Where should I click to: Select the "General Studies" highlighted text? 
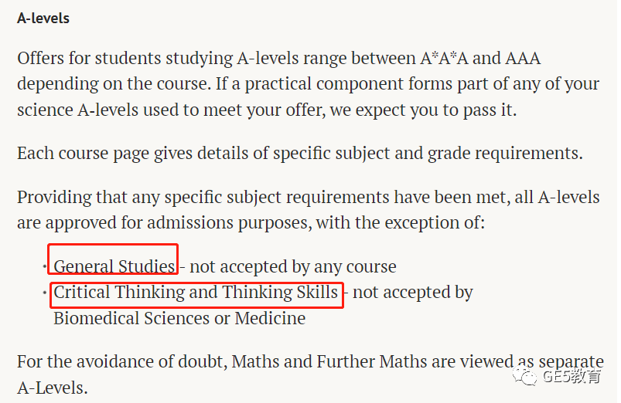click(114, 266)
